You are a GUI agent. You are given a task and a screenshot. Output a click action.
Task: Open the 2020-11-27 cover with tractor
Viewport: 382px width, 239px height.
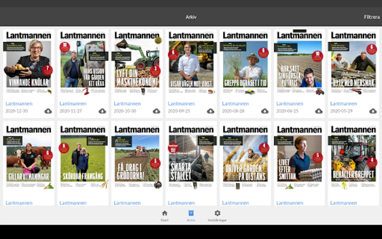pyautogui.click(x=83, y=63)
